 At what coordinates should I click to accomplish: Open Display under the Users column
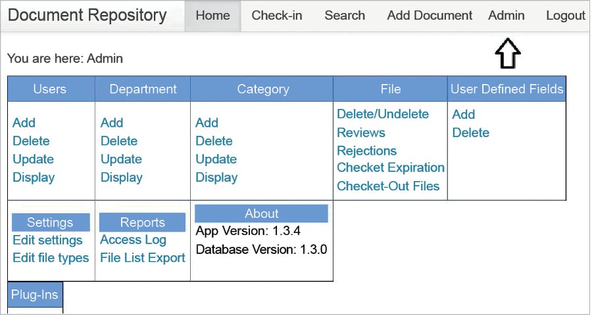tap(34, 178)
